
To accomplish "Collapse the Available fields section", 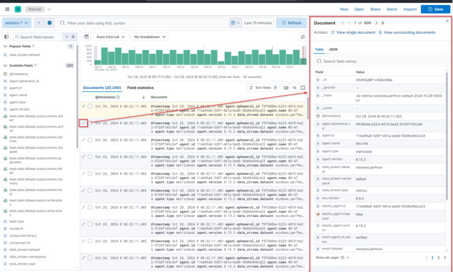I will point(5,66).
